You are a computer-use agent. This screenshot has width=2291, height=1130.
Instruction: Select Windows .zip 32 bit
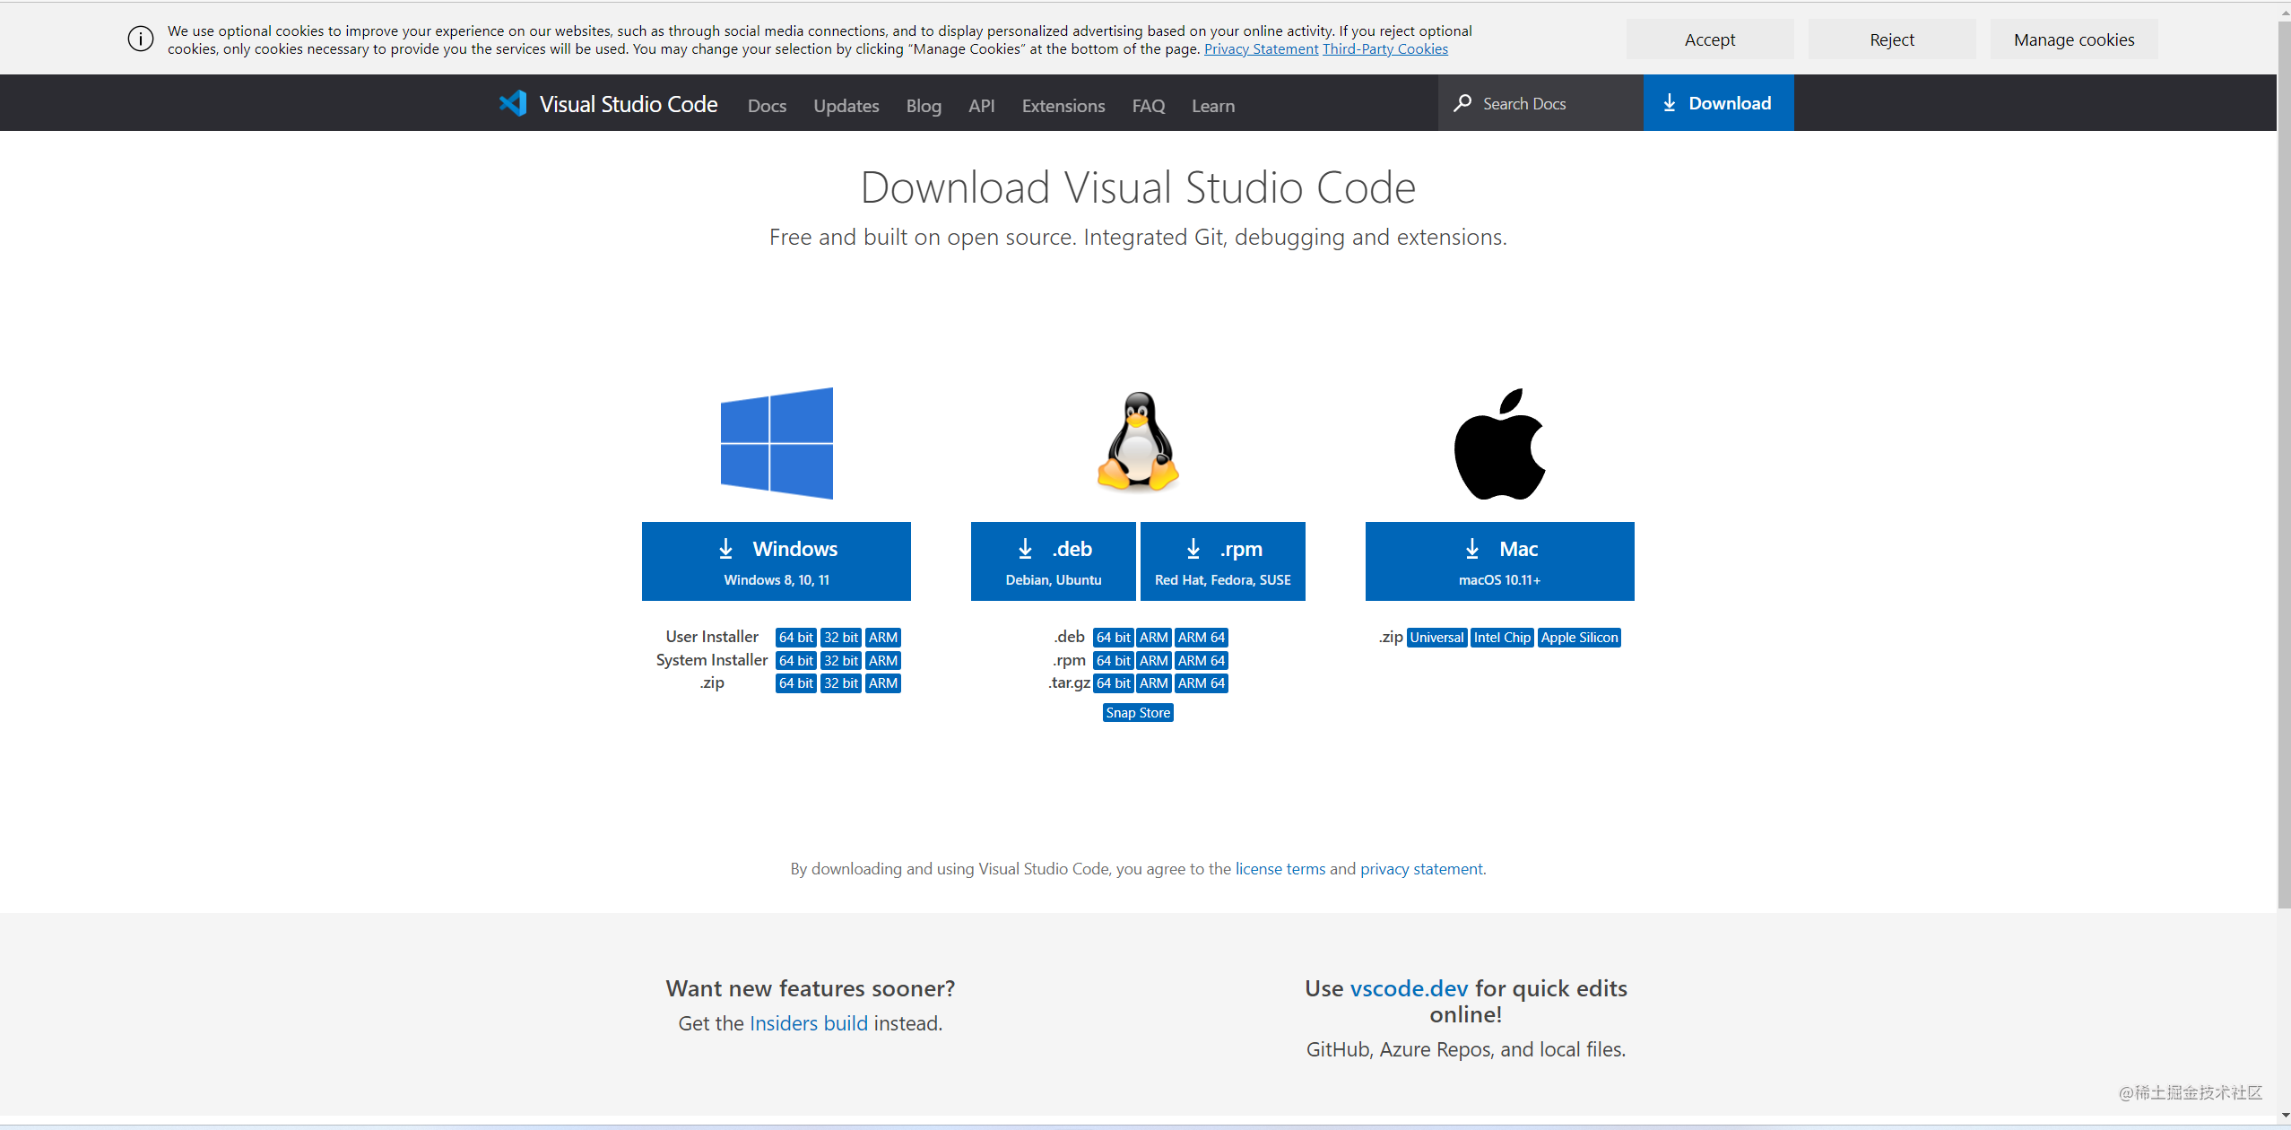click(x=841, y=683)
